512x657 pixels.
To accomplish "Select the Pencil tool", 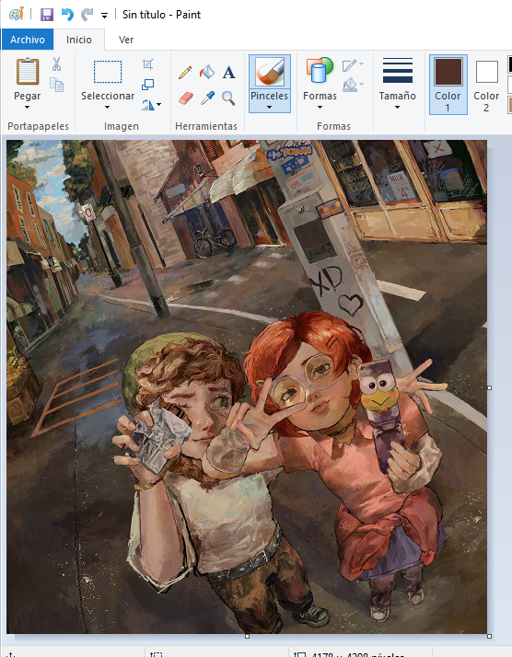I will coord(185,72).
